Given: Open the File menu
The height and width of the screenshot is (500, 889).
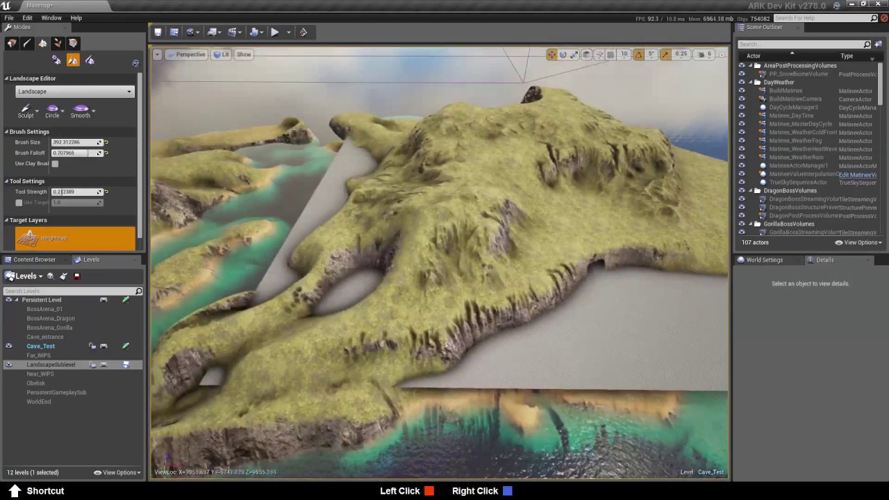Looking at the screenshot, I should pyautogui.click(x=9, y=18).
